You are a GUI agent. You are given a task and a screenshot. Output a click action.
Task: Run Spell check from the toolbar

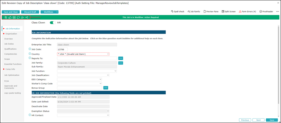177,12
